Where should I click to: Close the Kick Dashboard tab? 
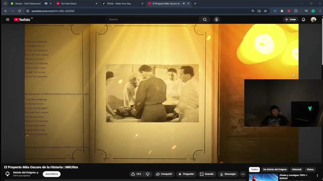[50, 4]
